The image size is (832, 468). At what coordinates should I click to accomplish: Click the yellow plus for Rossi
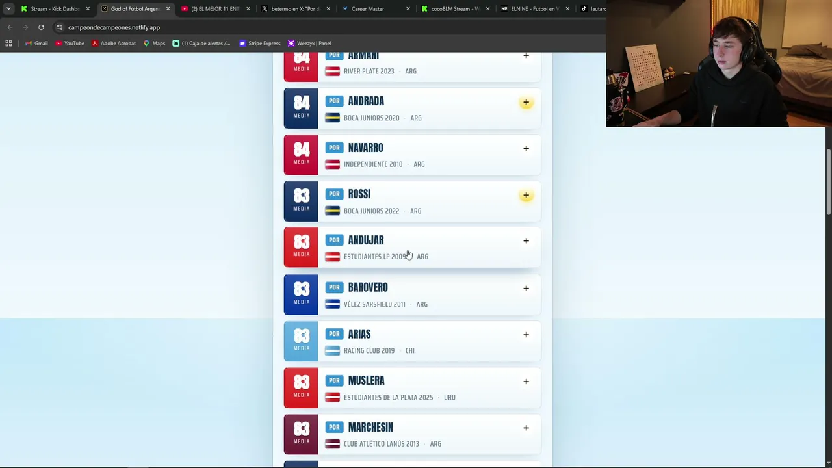[526, 195]
